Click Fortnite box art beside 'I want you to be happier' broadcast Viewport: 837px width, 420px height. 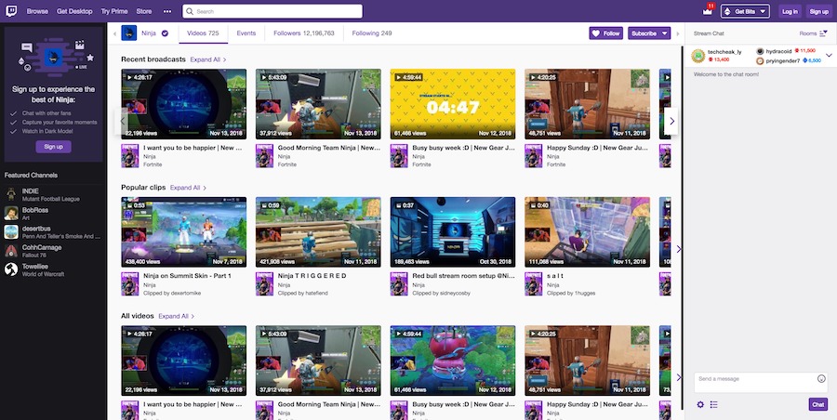coord(129,156)
